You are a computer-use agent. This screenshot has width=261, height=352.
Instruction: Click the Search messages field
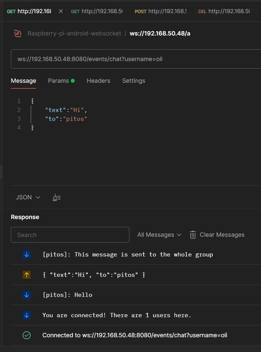tap(70, 235)
